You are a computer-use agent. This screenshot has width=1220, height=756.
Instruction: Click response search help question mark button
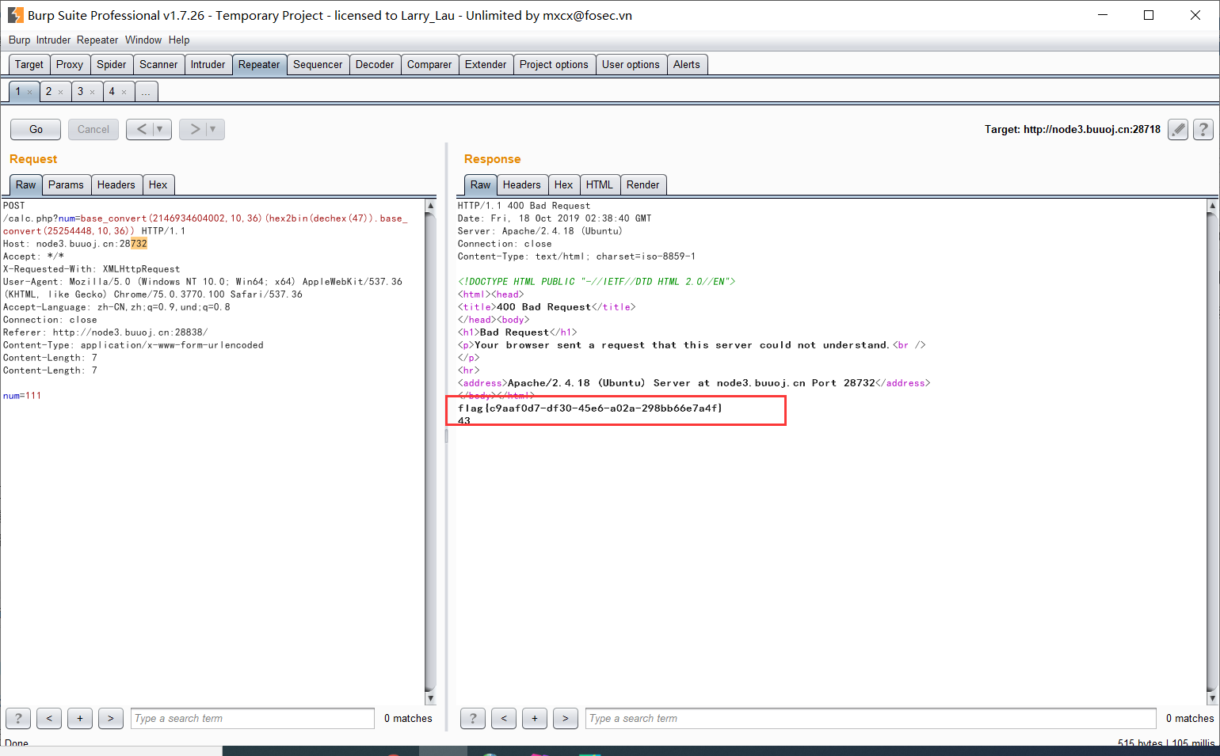(x=473, y=718)
